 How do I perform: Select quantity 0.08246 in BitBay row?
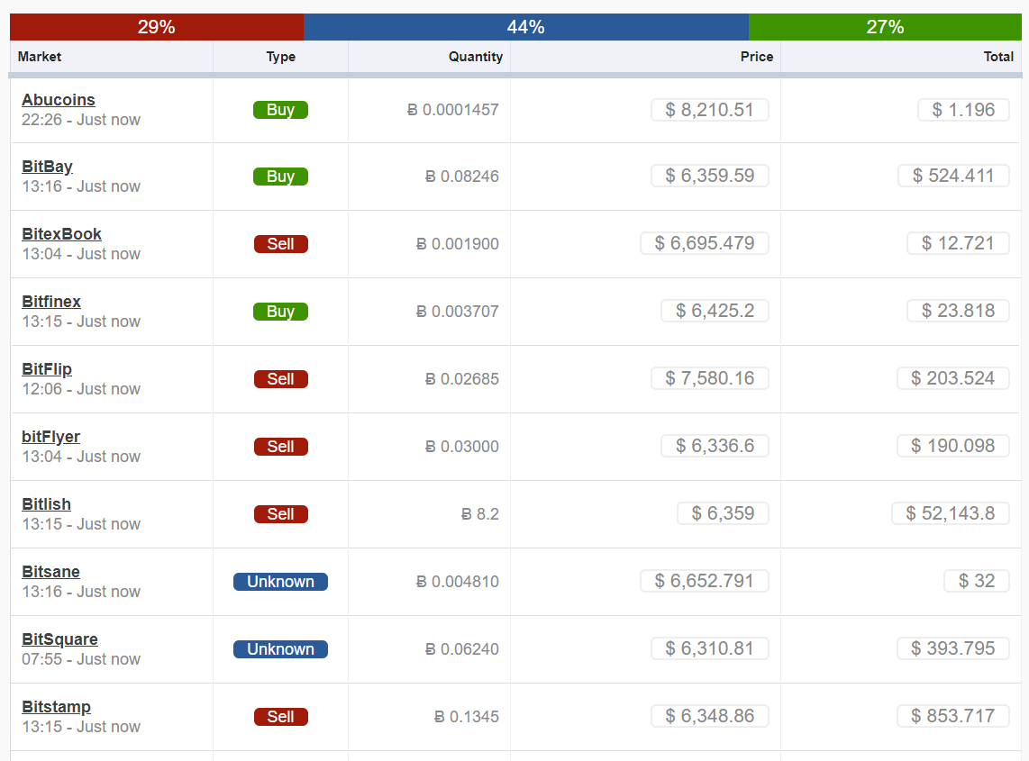coord(462,177)
